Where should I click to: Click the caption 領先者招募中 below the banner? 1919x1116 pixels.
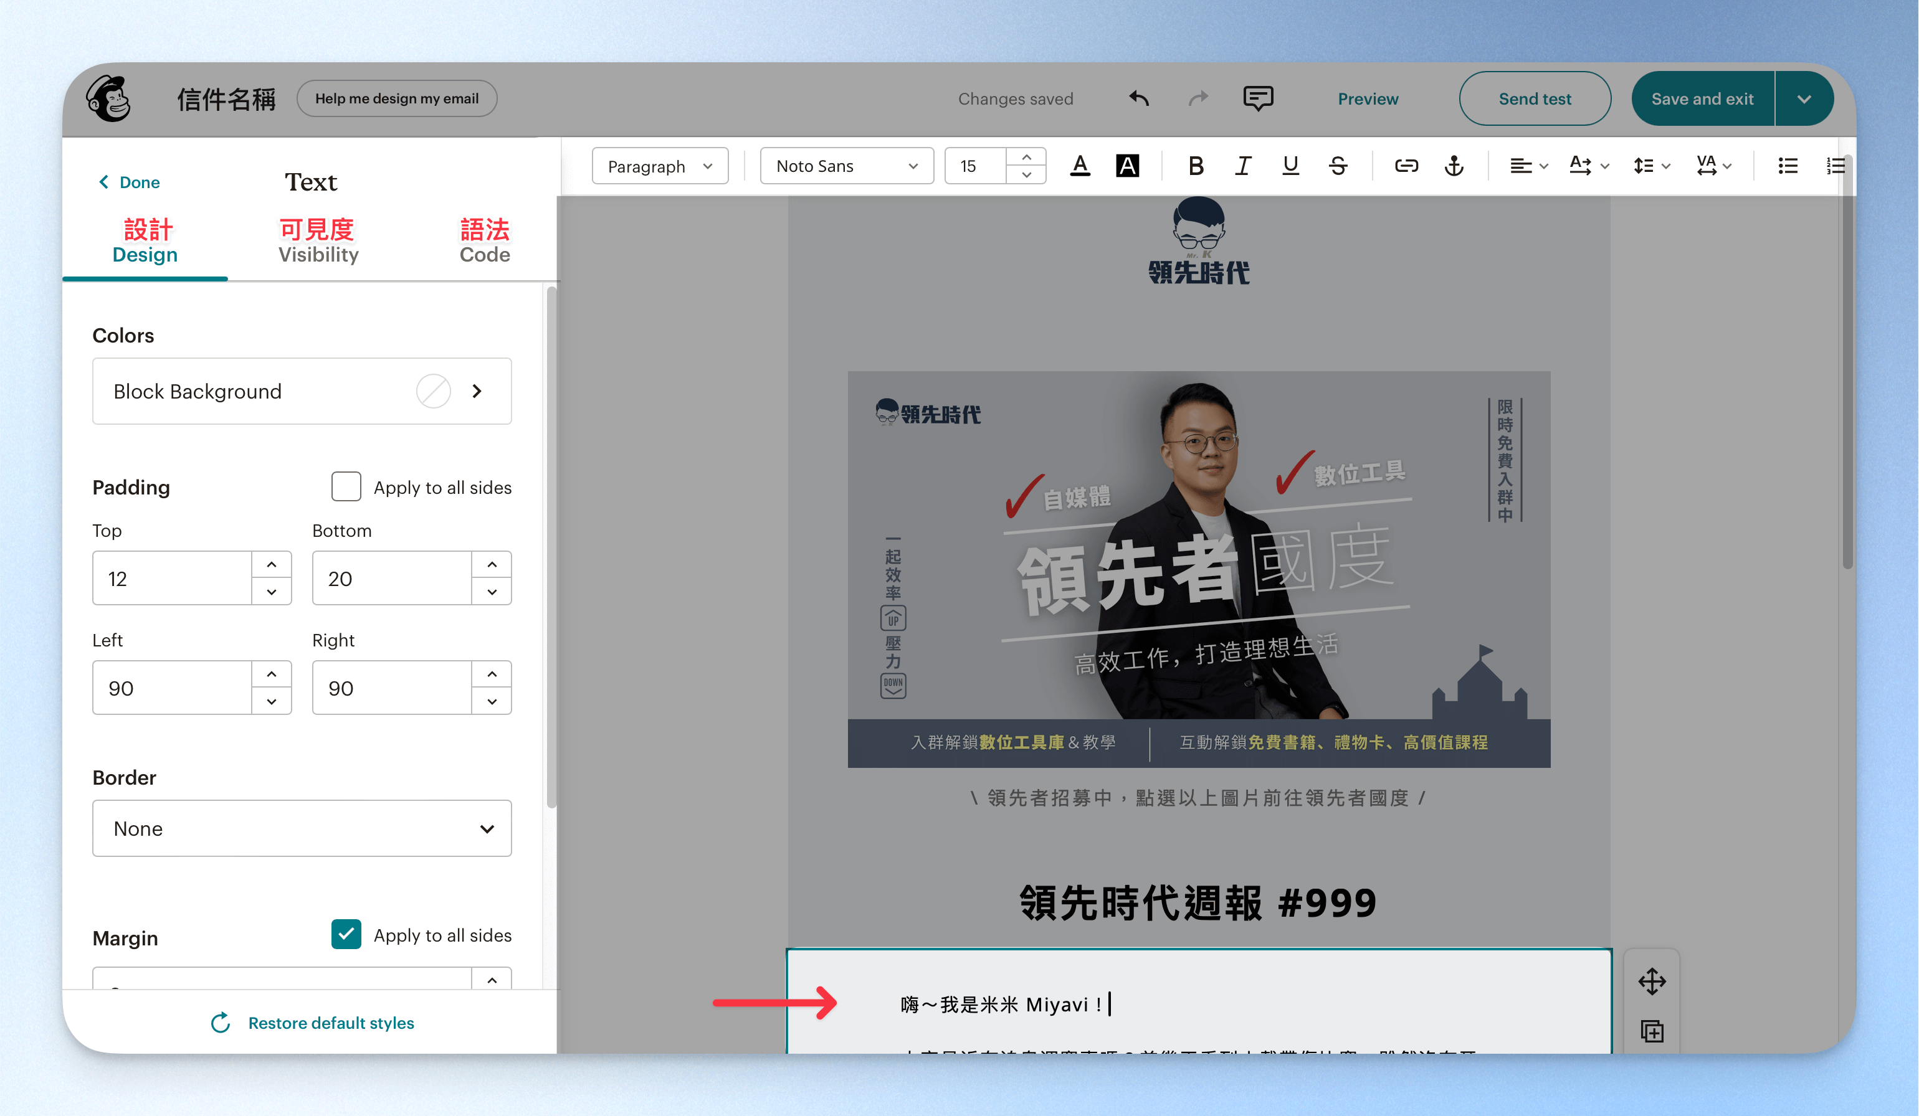click(1199, 798)
